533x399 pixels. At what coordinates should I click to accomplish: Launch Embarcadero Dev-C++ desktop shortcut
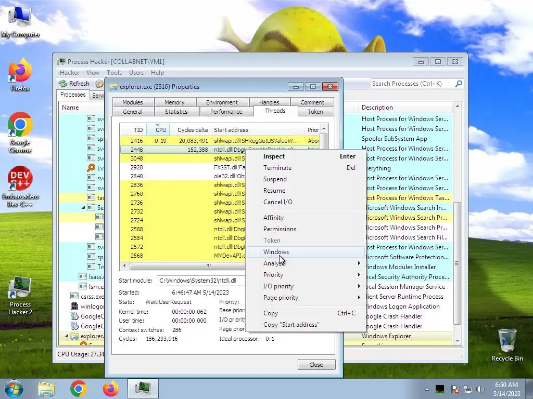pos(20,187)
